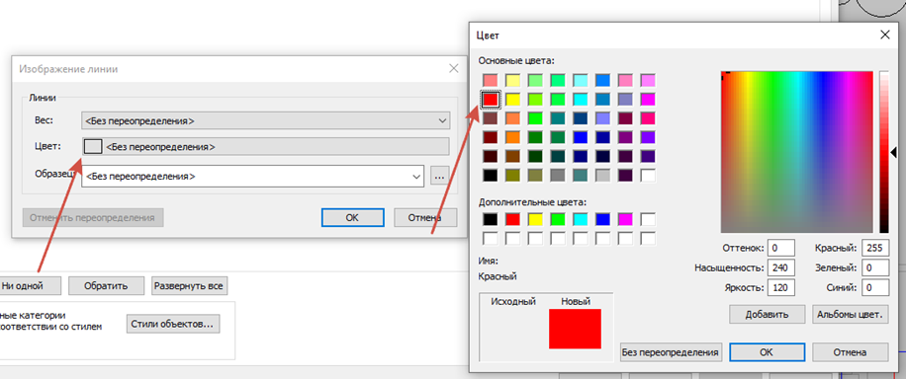Adjust the luminance slider bar

[884, 152]
